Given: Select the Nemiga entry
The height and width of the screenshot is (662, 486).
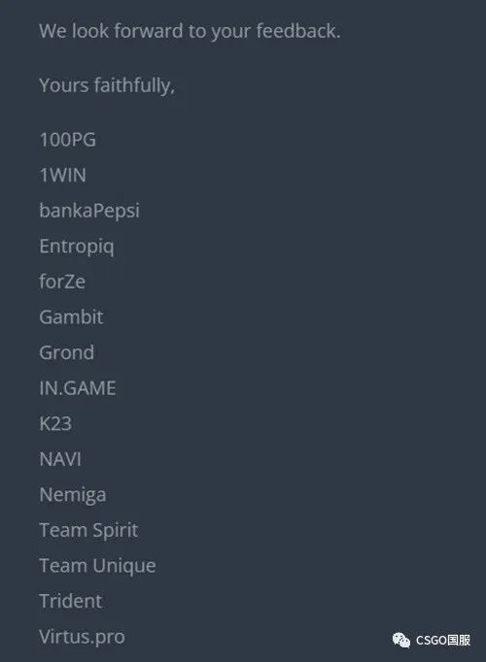Looking at the screenshot, I should pos(73,495).
